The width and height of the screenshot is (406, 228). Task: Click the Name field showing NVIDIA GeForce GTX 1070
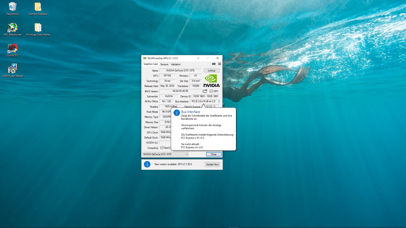click(x=180, y=70)
